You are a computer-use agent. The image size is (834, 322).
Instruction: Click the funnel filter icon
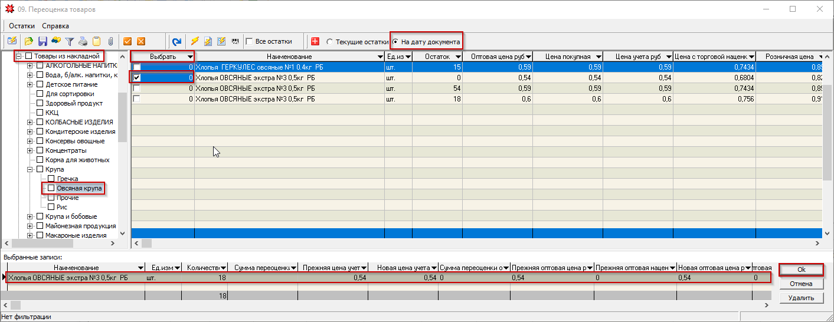point(70,41)
